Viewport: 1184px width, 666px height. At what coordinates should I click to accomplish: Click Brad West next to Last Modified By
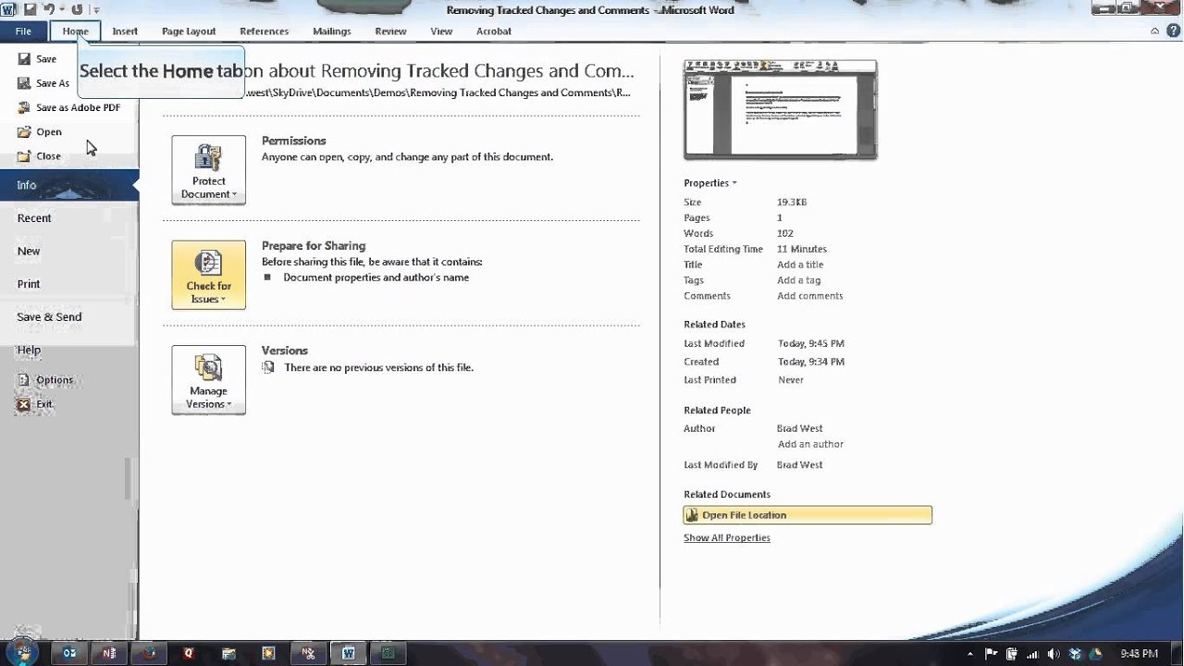point(800,465)
